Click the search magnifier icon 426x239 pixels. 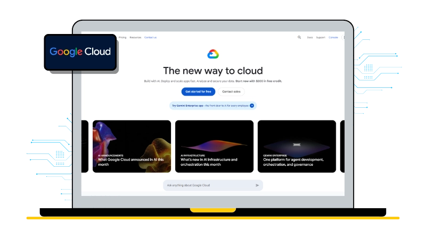[x=299, y=37]
